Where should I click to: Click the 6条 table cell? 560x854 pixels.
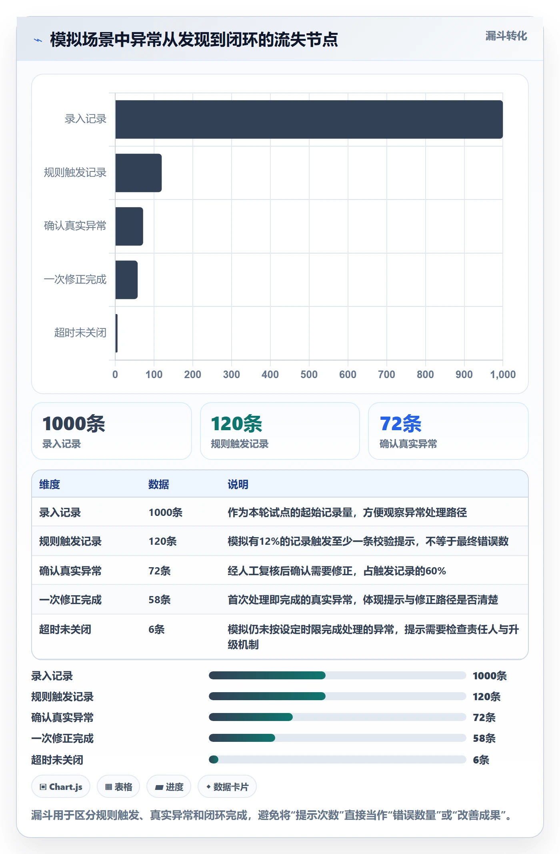tap(156, 629)
